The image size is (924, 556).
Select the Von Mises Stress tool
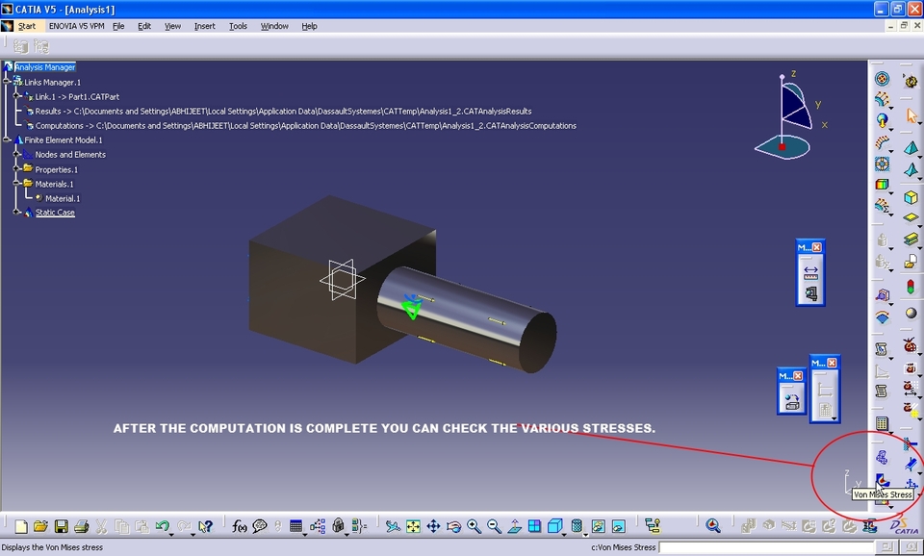(x=881, y=479)
